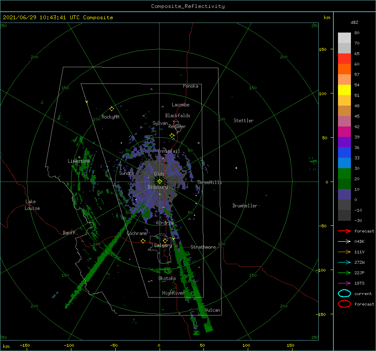376x351 pixels.
Task: Click the Stettler label
Action: click(244, 121)
